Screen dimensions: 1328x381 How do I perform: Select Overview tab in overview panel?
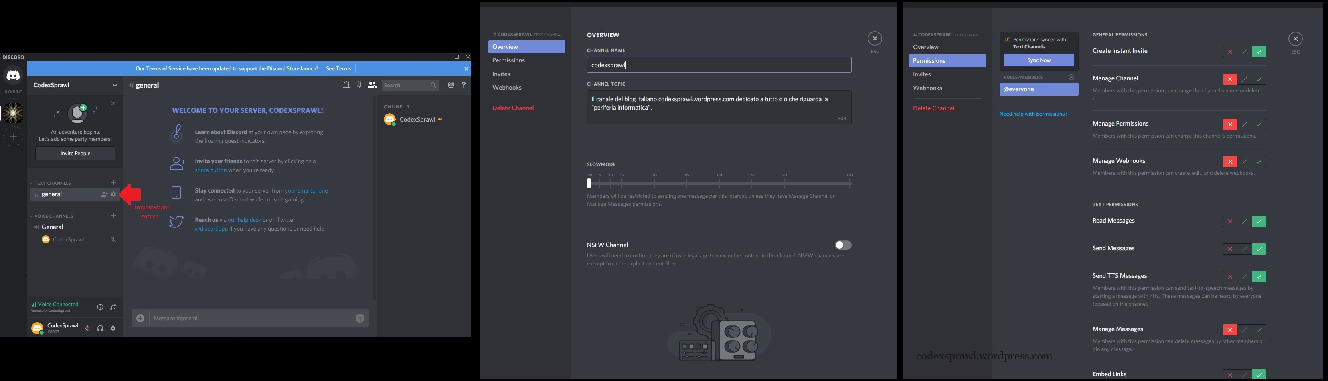(x=526, y=47)
